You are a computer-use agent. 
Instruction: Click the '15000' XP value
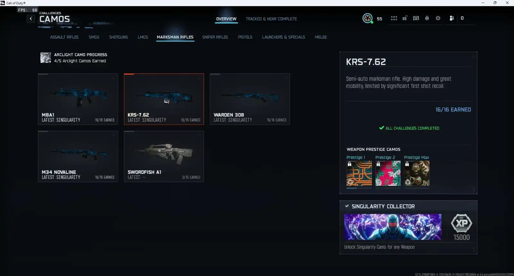pos(461,237)
